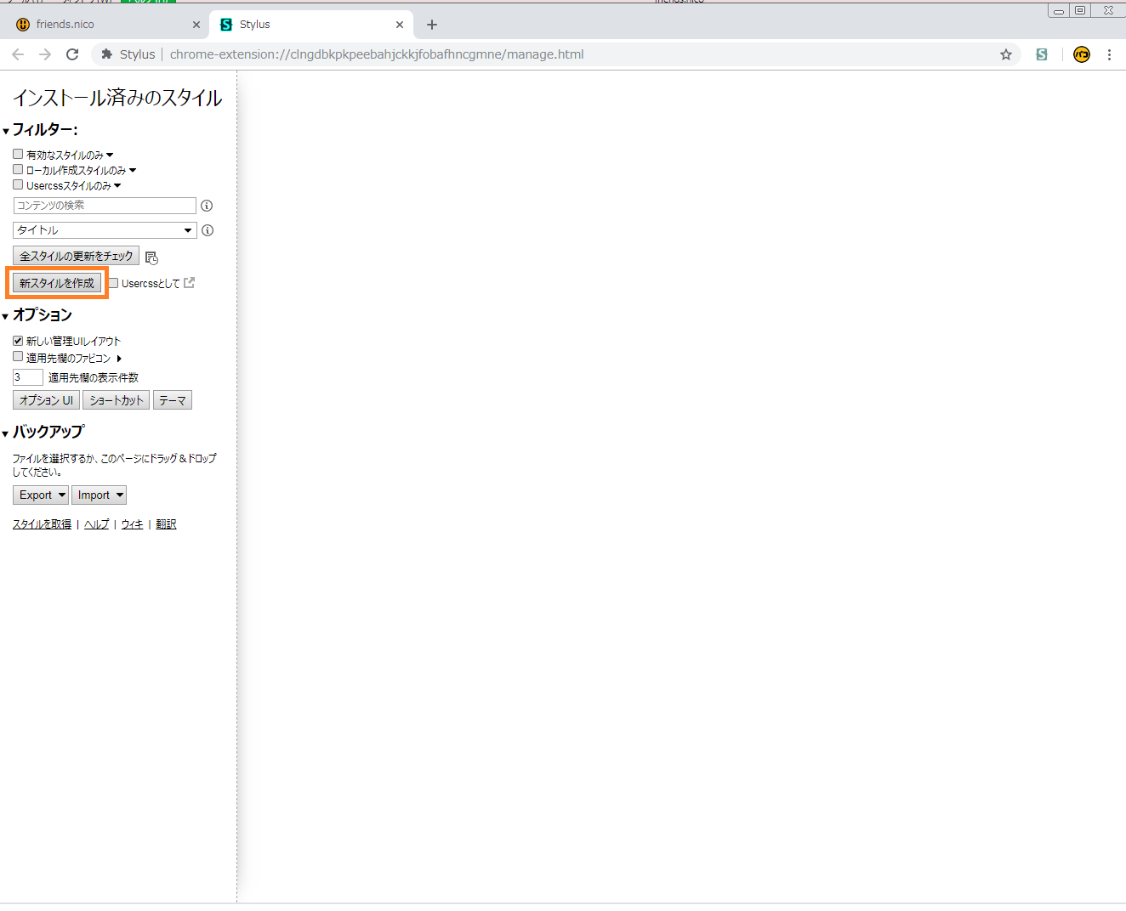Screen dimensions: 1126x911
Task: Click the extension puzzle icon in address bar
Action: pos(106,54)
